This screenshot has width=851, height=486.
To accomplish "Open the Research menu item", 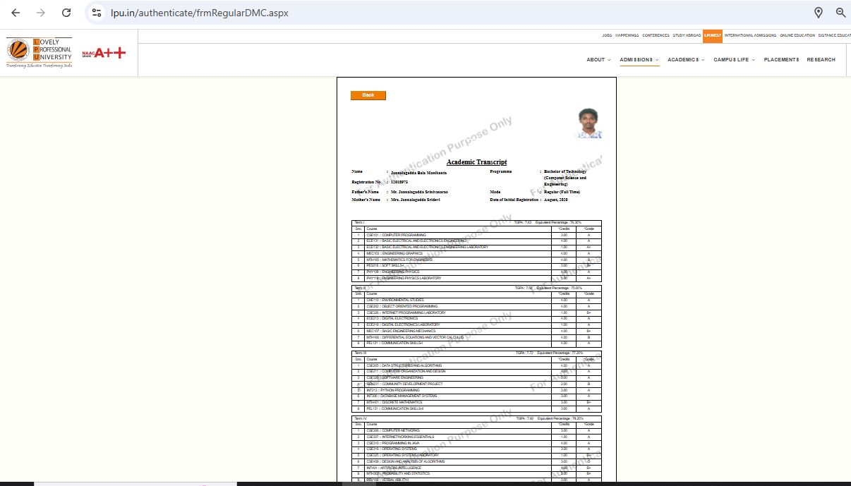I will (x=821, y=60).
